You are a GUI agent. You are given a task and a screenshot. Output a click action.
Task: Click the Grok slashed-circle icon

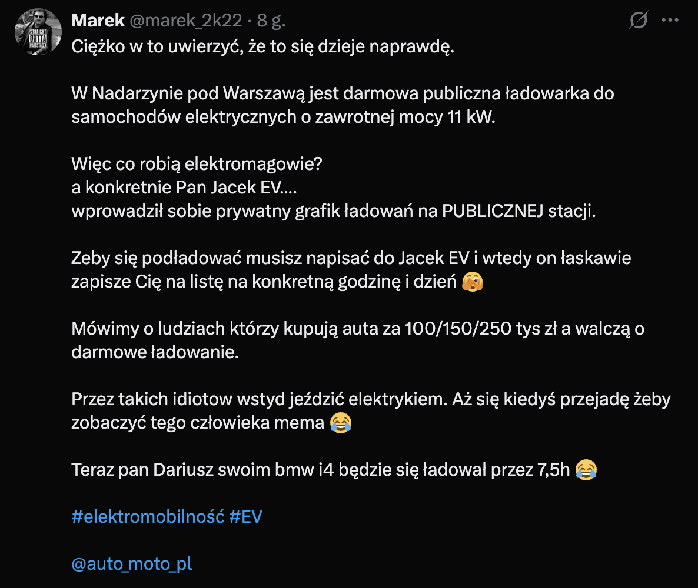[638, 21]
